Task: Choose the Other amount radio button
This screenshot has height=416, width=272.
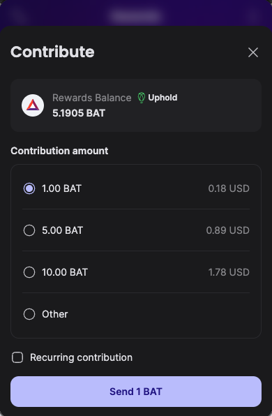Action: pos(29,314)
